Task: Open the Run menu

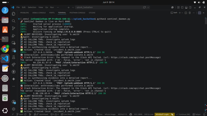Action: (52, 7)
